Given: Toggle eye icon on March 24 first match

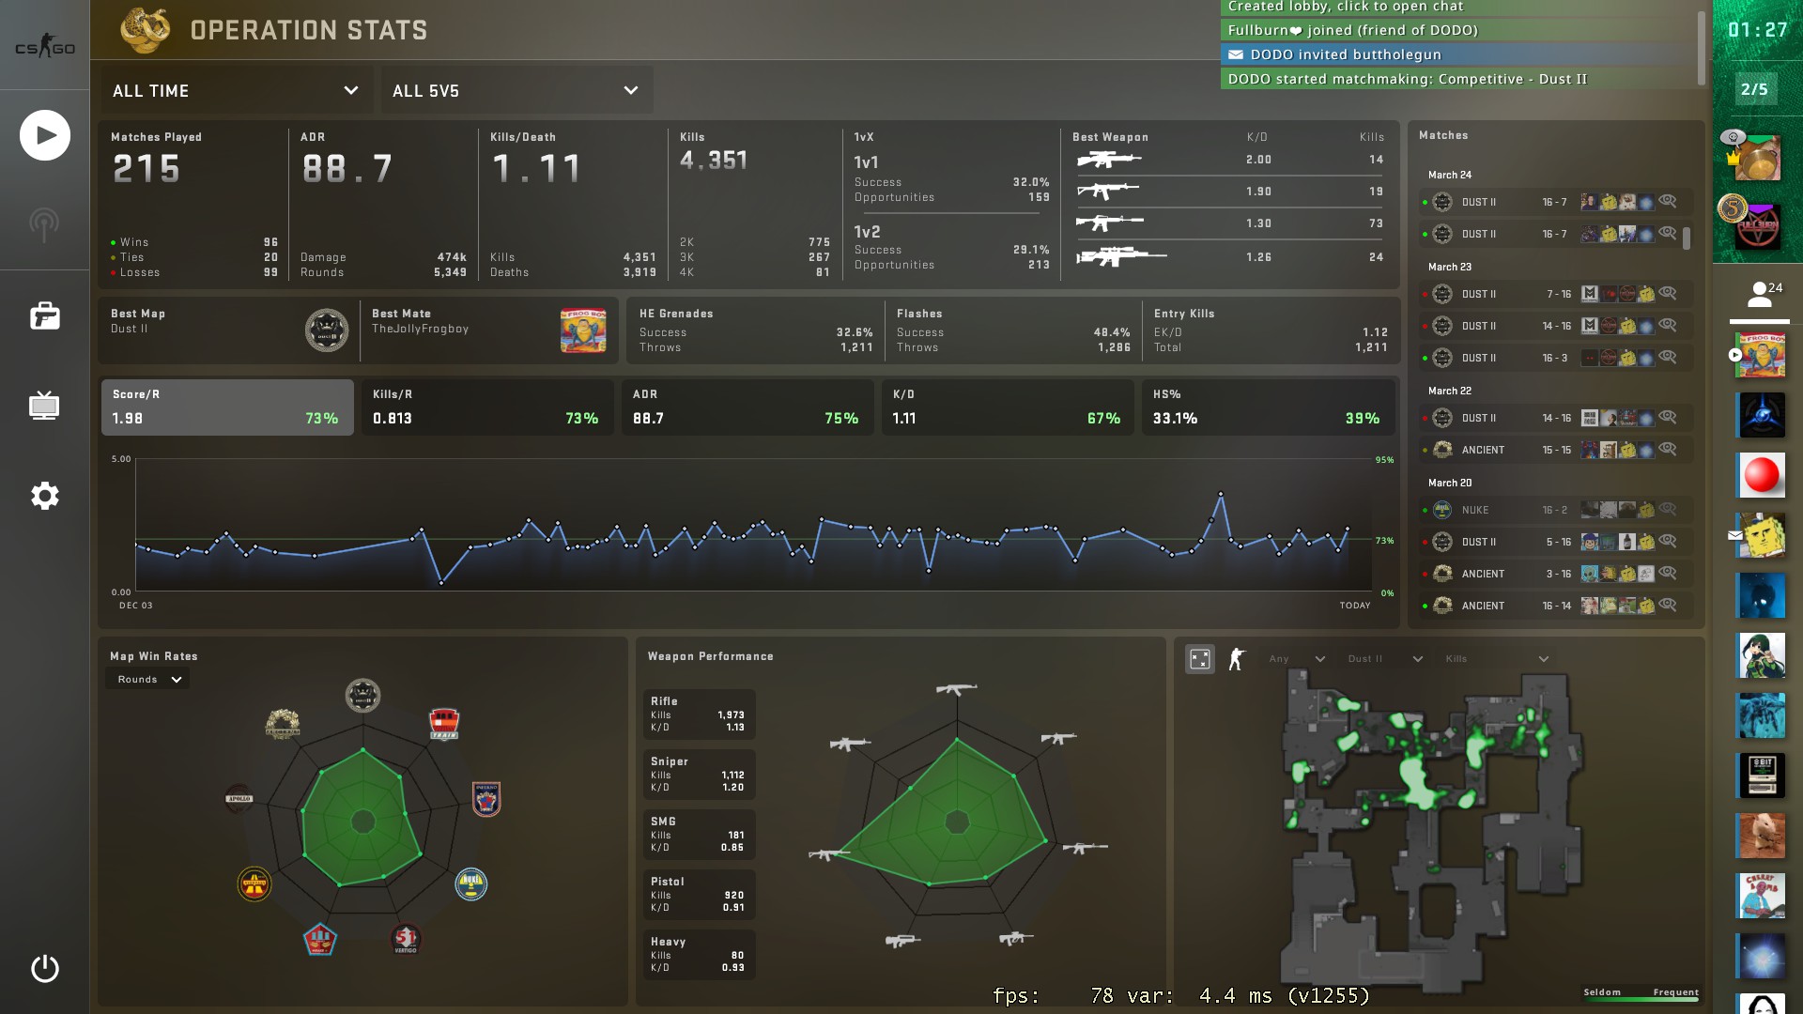Looking at the screenshot, I should click(1668, 201).
